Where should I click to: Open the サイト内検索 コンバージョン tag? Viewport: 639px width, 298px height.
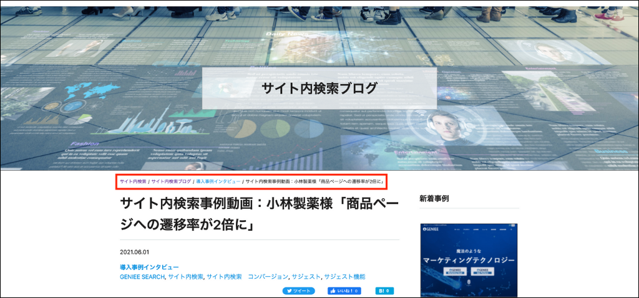(247, 277)
